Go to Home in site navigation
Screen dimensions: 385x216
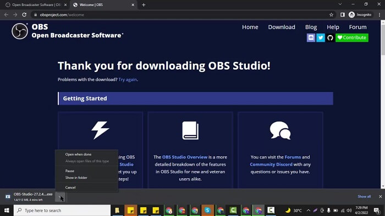point(250,27)
